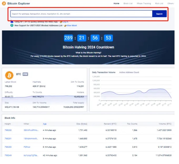Open block 798252 details

tap(8, 130)
